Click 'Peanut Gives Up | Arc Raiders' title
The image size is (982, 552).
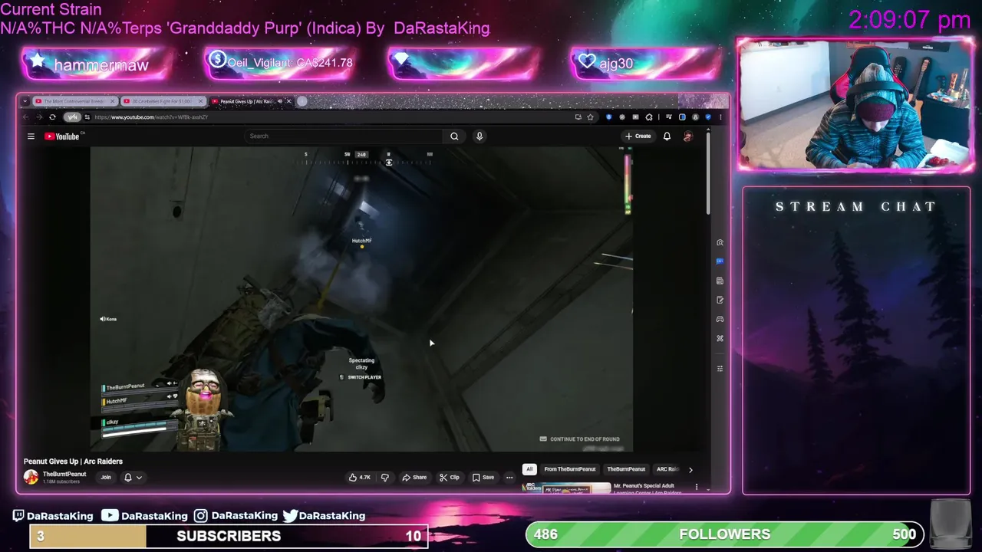(73, 462)
